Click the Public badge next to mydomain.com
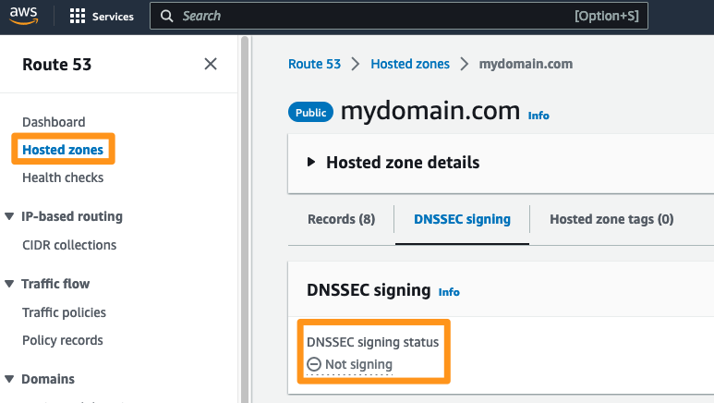Image resolution: width=714 pixels, height=403 pixels. tap(310, 112)
